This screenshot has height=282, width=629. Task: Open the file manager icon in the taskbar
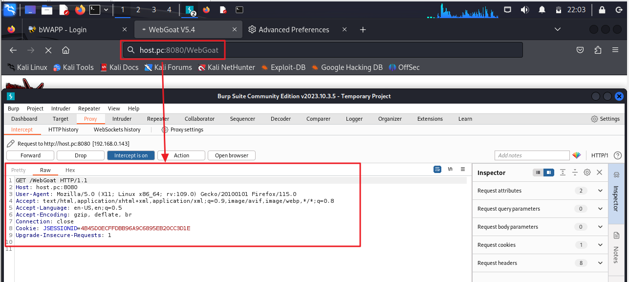click(47, 9)
